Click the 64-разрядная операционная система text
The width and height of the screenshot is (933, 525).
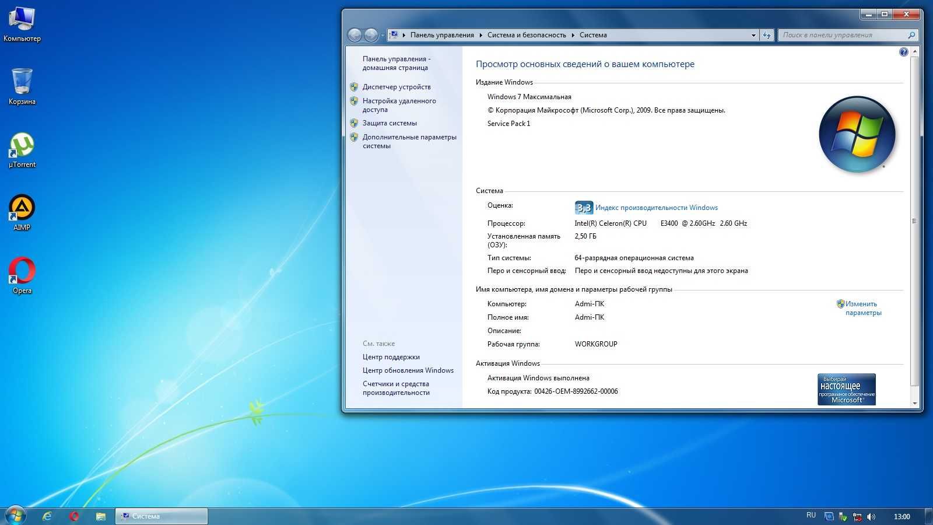point(634,258)
